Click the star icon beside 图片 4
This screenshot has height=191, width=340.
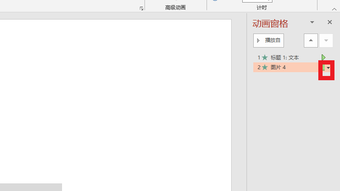(x=265, y=67)
